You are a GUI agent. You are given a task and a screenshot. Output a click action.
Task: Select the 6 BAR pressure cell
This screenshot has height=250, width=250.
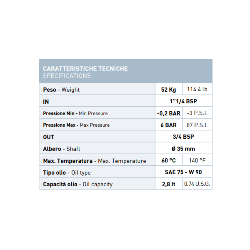pos(168,125)
